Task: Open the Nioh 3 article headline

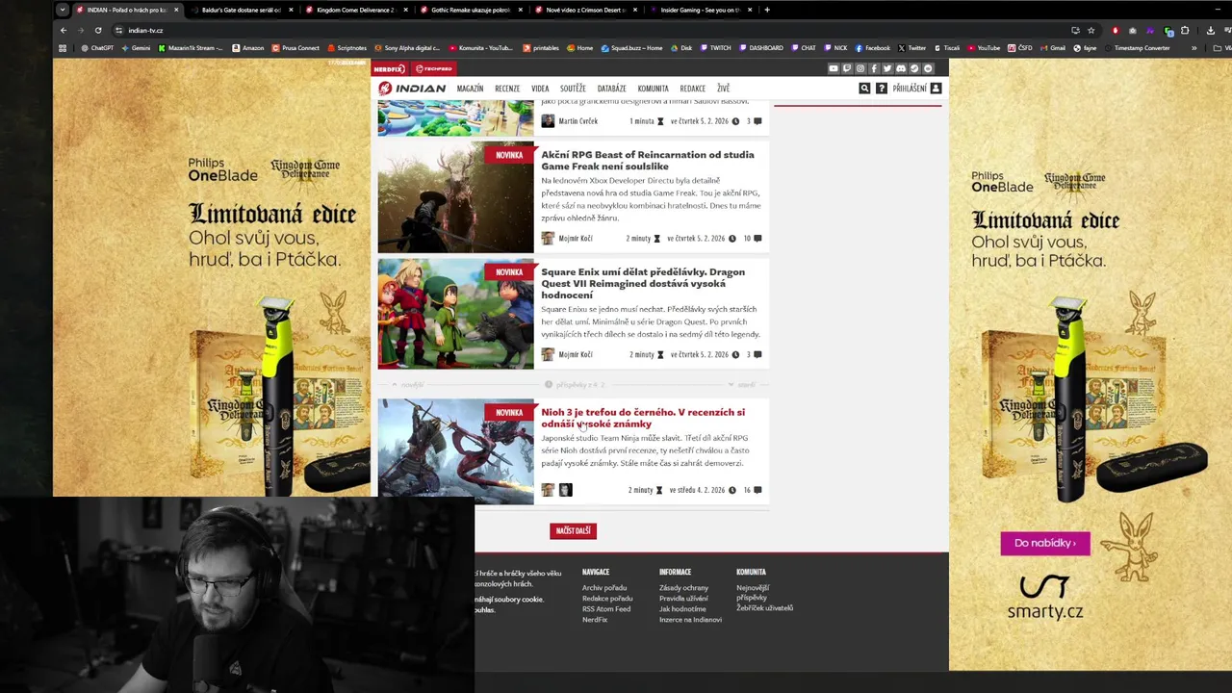Action: [643, 418]
